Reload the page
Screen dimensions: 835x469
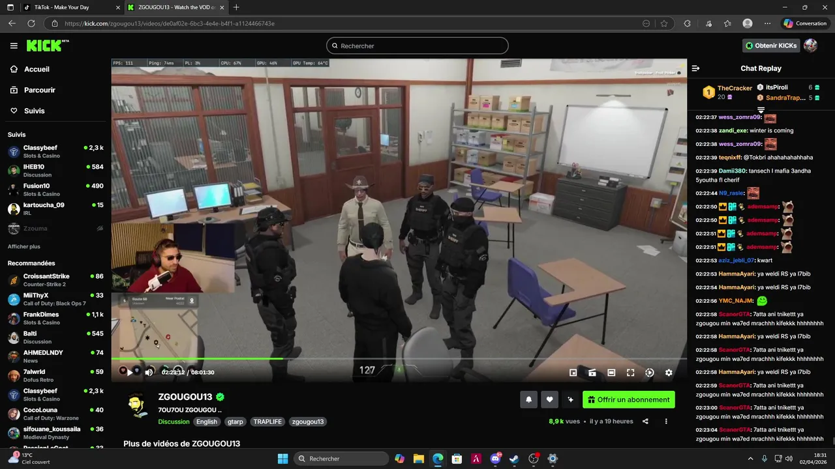point(31,23)
